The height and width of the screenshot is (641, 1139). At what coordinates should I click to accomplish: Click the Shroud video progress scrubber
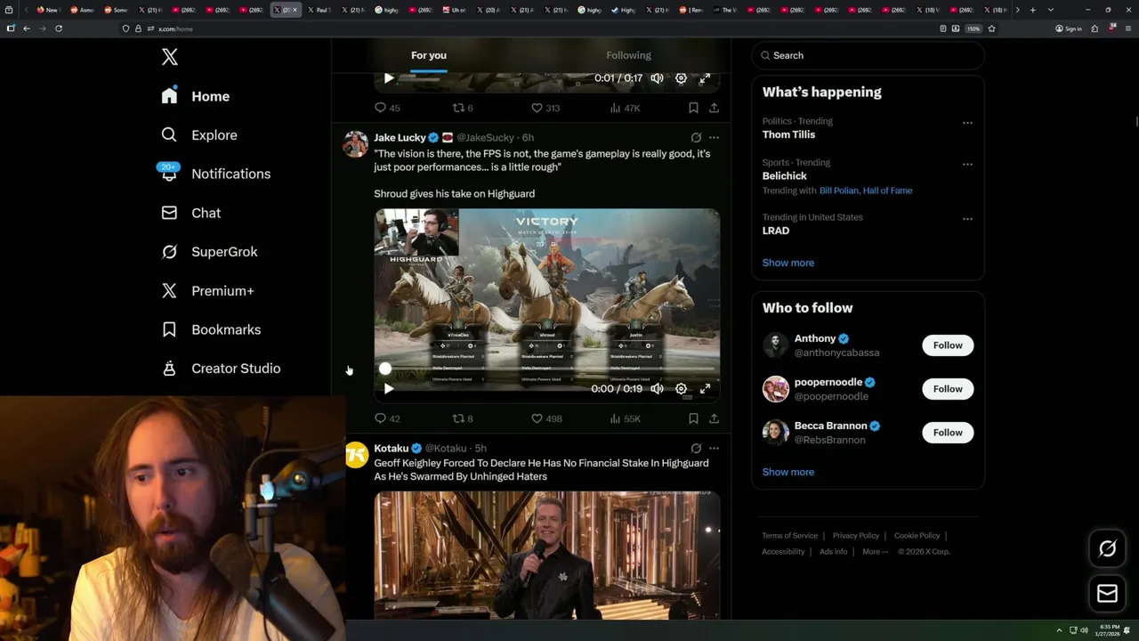[385, 369]
